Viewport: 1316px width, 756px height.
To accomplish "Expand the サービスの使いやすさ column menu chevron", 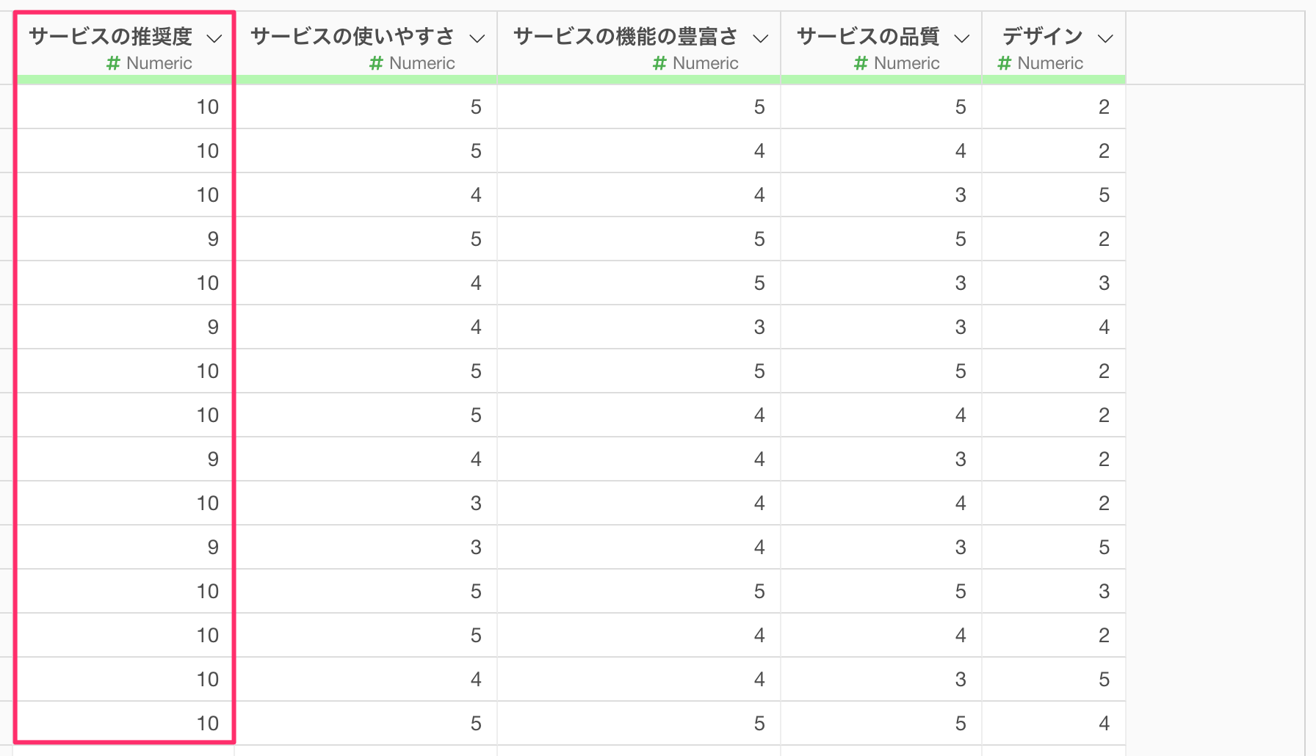I will coord(477,38).
